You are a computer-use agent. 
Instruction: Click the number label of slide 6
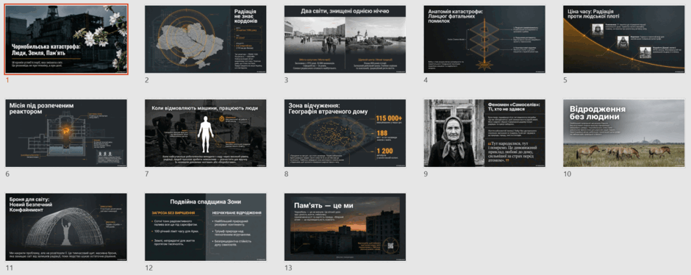[7, 174]
